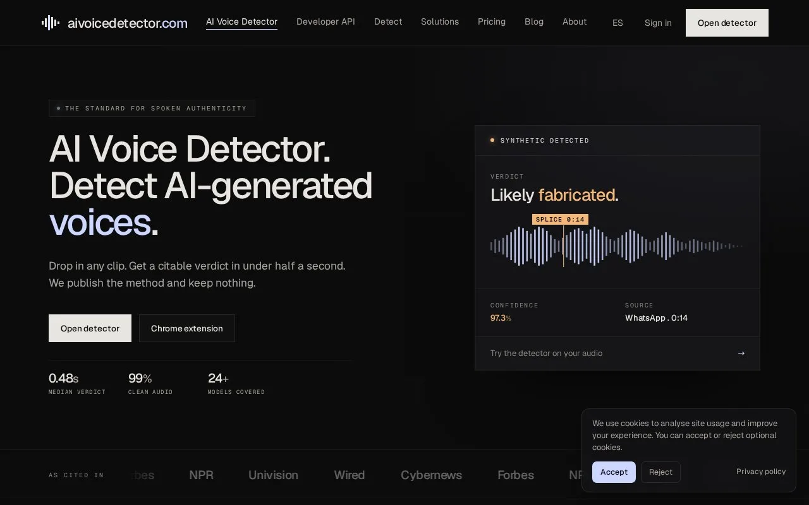This screenshot has height=505, width=809.
Task: Click the WhatsApp . 0:14 source value
Action: click(656, 318)
